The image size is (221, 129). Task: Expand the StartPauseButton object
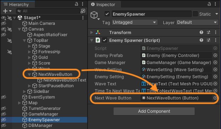click(x=29, y=86)
